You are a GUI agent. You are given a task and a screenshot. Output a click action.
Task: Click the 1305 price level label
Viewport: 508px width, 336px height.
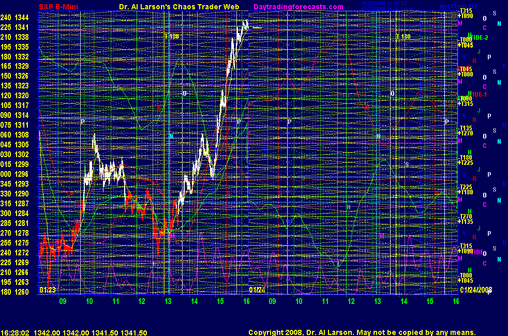(x=21, y=145)
